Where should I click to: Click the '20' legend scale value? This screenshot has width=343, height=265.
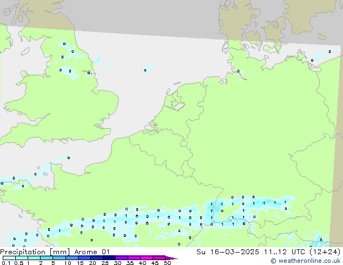(x=93, y=263)
